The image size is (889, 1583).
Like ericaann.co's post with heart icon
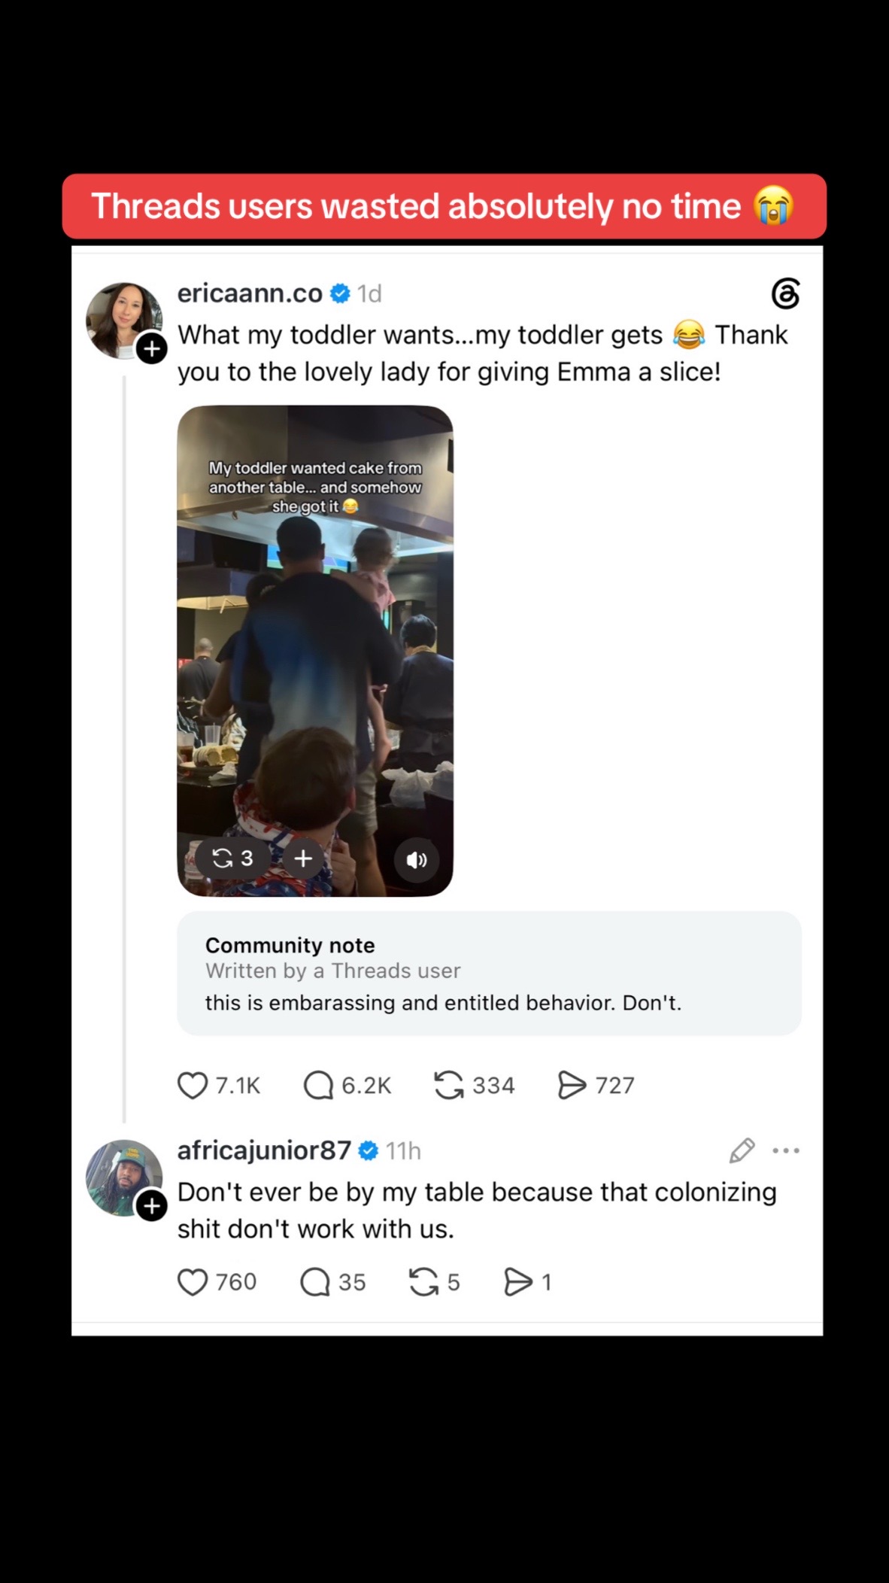pyautogui.click(x=193, y=1086)
